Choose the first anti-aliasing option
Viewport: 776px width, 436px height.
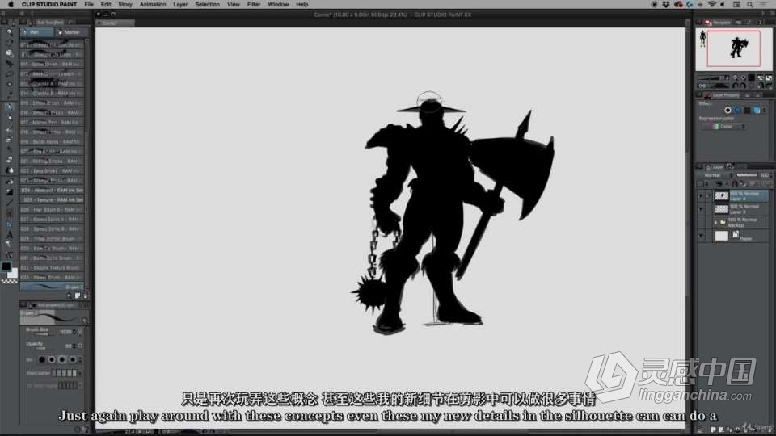coord(41,360)
